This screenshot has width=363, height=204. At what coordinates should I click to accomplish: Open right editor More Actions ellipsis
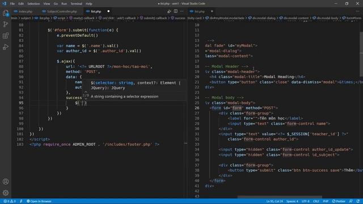pos(358,11)
